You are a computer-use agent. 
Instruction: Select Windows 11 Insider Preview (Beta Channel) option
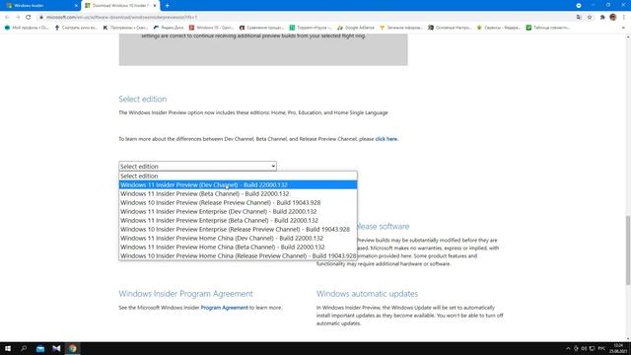pos(238,193)
